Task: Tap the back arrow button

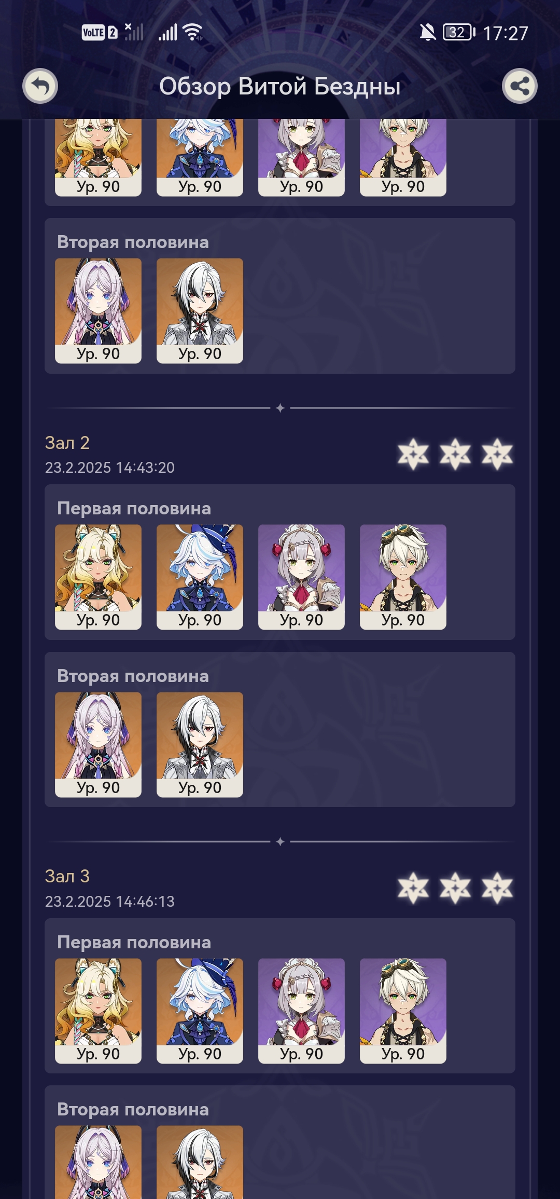Action: point(40,86)
